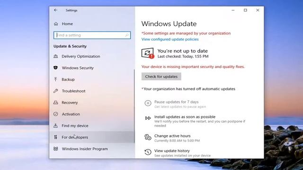Open Find my device settings
Image resolution: width=303 pixels, height=170 pixels.
pyautogui.click(x=75, y=126)
